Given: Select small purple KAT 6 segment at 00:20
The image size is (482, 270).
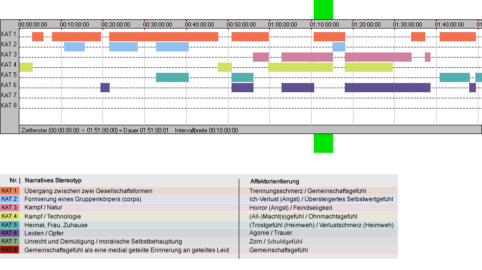Looking at the screenshot, I should point(105,87).
